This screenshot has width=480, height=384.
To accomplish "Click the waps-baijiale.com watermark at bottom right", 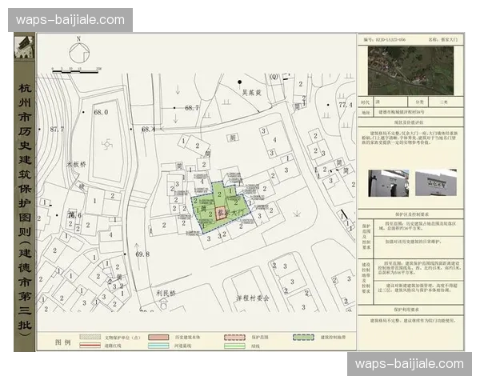I will pyautogui.click(x=409, y=364).
